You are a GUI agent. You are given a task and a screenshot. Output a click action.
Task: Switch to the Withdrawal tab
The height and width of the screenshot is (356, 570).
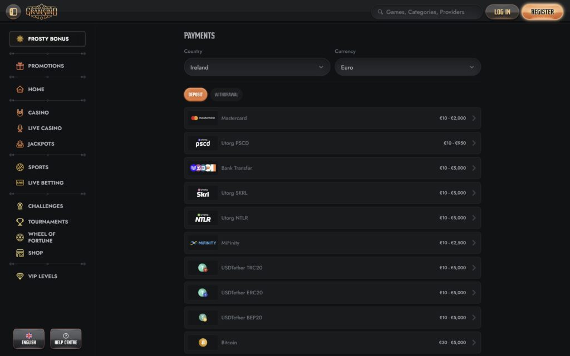[227, 94]
